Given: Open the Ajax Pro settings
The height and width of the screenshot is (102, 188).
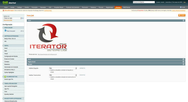Looking at the screenshot, I should [7, 89].
